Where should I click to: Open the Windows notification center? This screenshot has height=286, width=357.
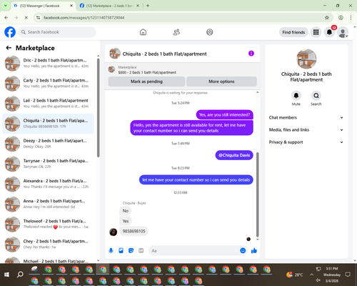click(348, 275)
